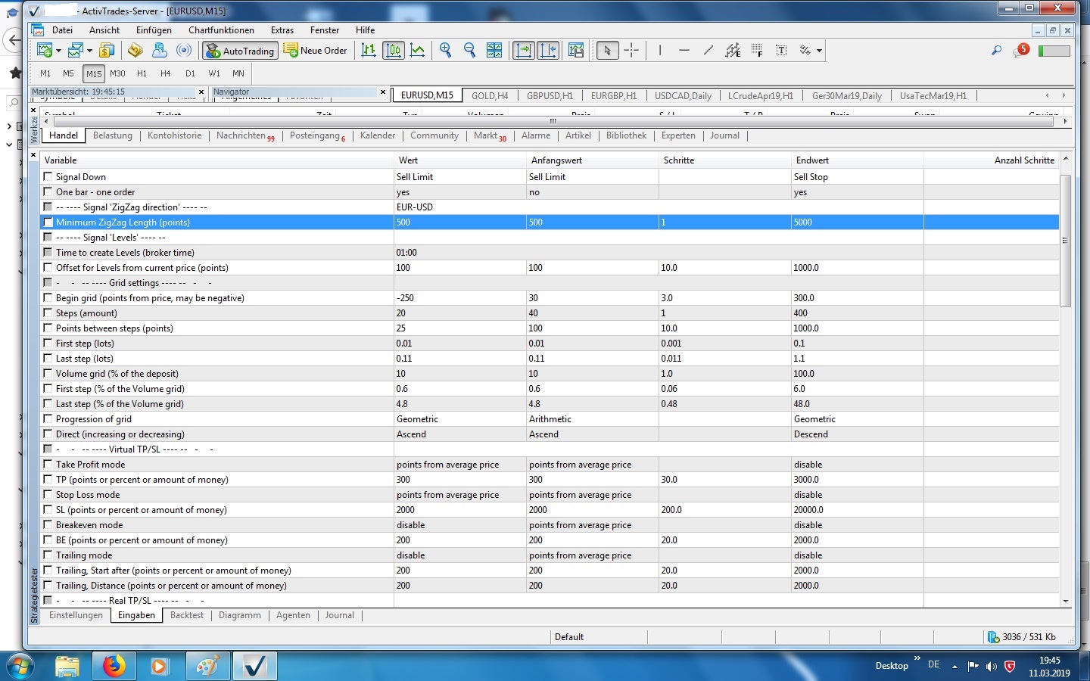Expand the shapes/objects dropdown arrow
This screenshot has width=1090, height=681.
tap(819, 51)
